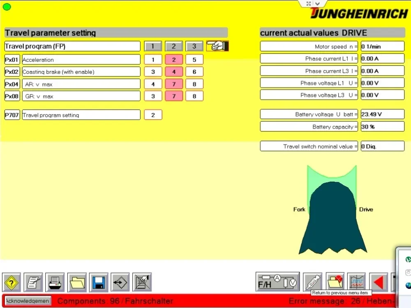Click the Travel program (FP) field
This screenshot has height=308, width=411.
72,46
